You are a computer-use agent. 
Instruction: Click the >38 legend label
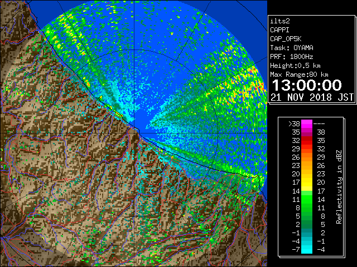pyautogui.click(x=294, y=124)
